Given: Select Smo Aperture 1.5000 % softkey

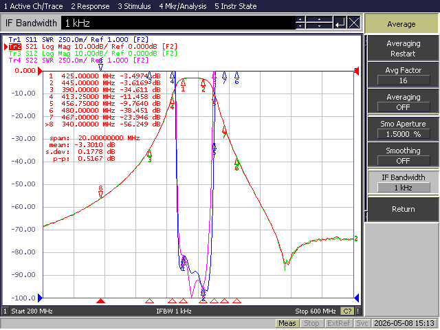Looking at the screenshot, I should click(x=403, y=129).
